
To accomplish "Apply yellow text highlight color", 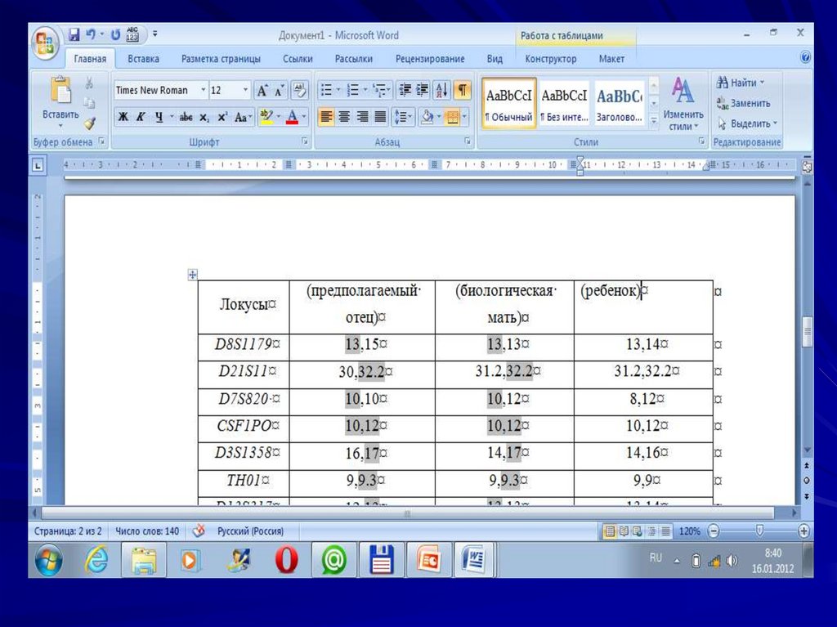I will pos(266,116).
